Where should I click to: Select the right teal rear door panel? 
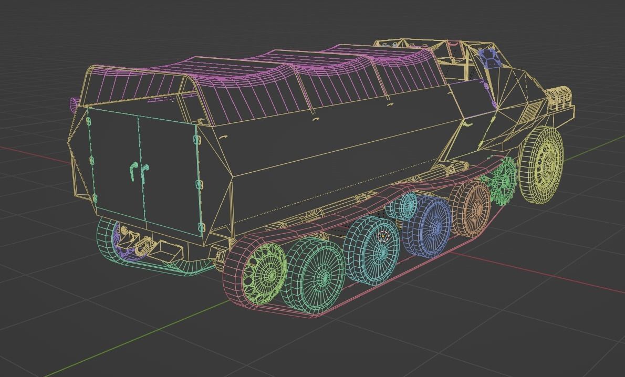click(171, 176)
